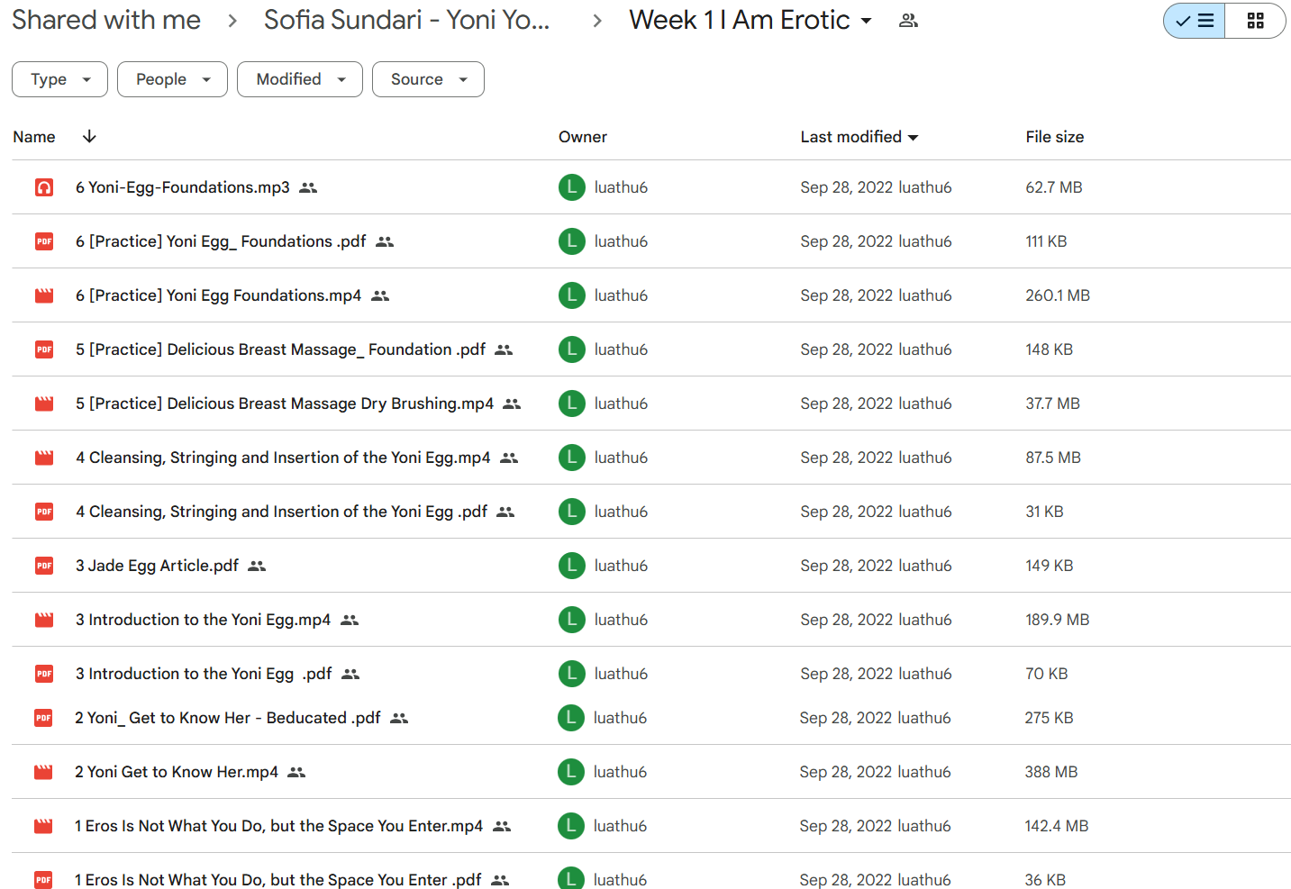Sort files by the Name column header
This screenshot has width=1291, height=889.
pyautogui.click(x=34, y=137)
